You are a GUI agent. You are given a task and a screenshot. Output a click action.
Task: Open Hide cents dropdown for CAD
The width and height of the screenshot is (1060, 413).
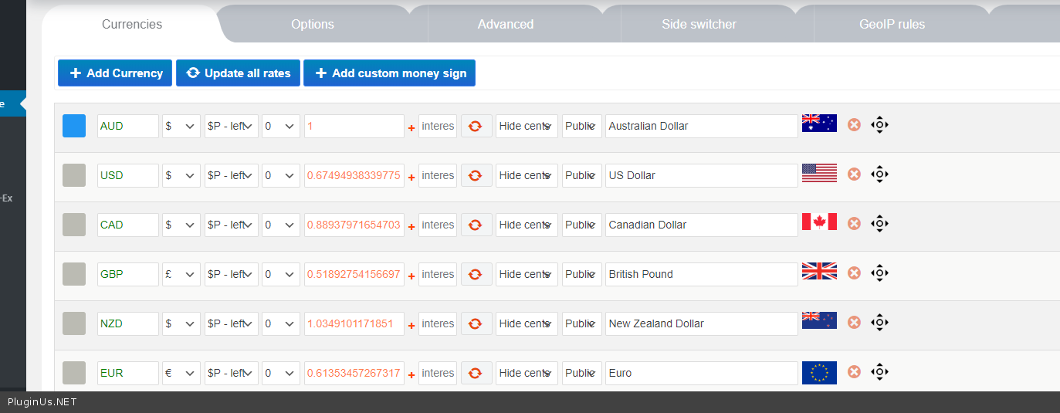[x=527, y=225]
